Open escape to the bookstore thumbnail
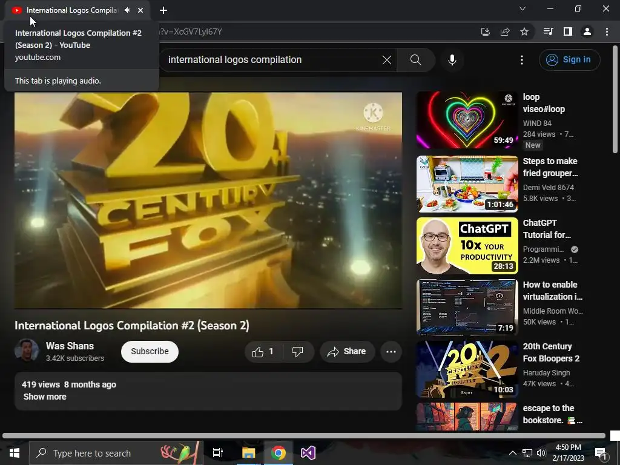Viewport: 620px width, 465px height. coord(467,417)
